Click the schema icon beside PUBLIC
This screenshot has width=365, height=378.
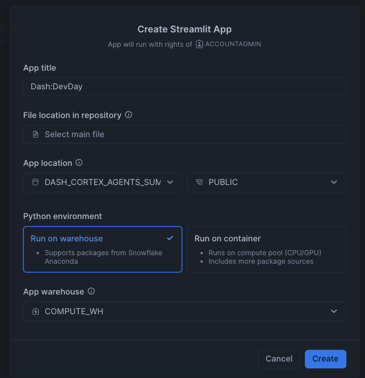(x=200, y=182)
